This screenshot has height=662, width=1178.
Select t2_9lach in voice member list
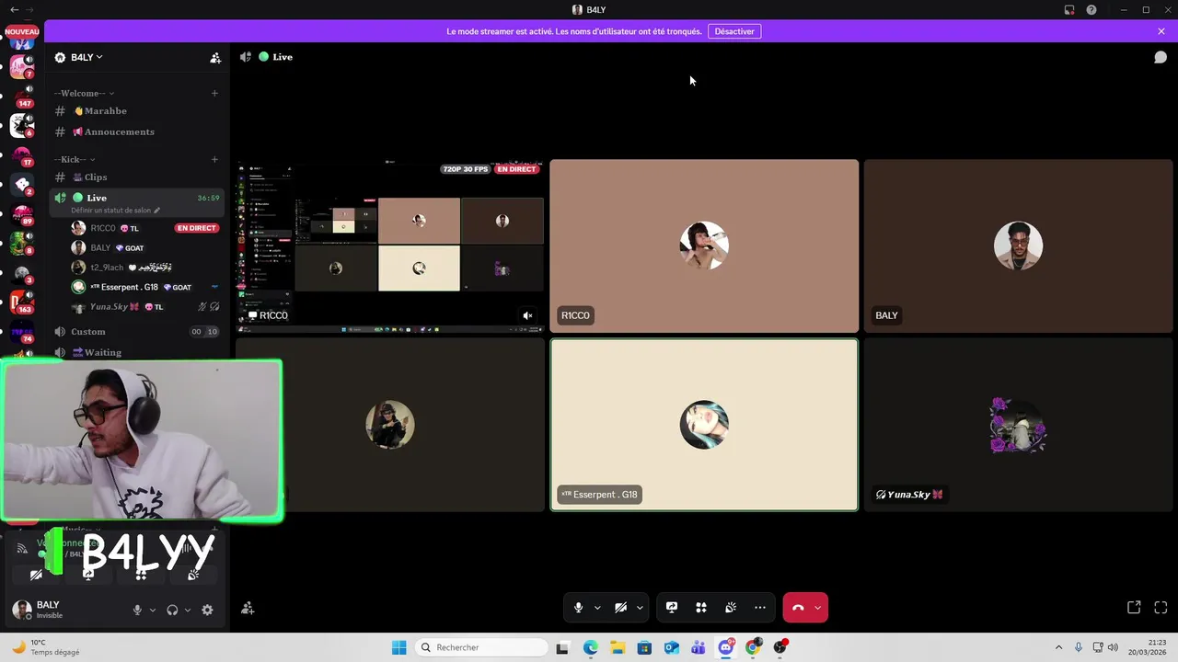144,268
